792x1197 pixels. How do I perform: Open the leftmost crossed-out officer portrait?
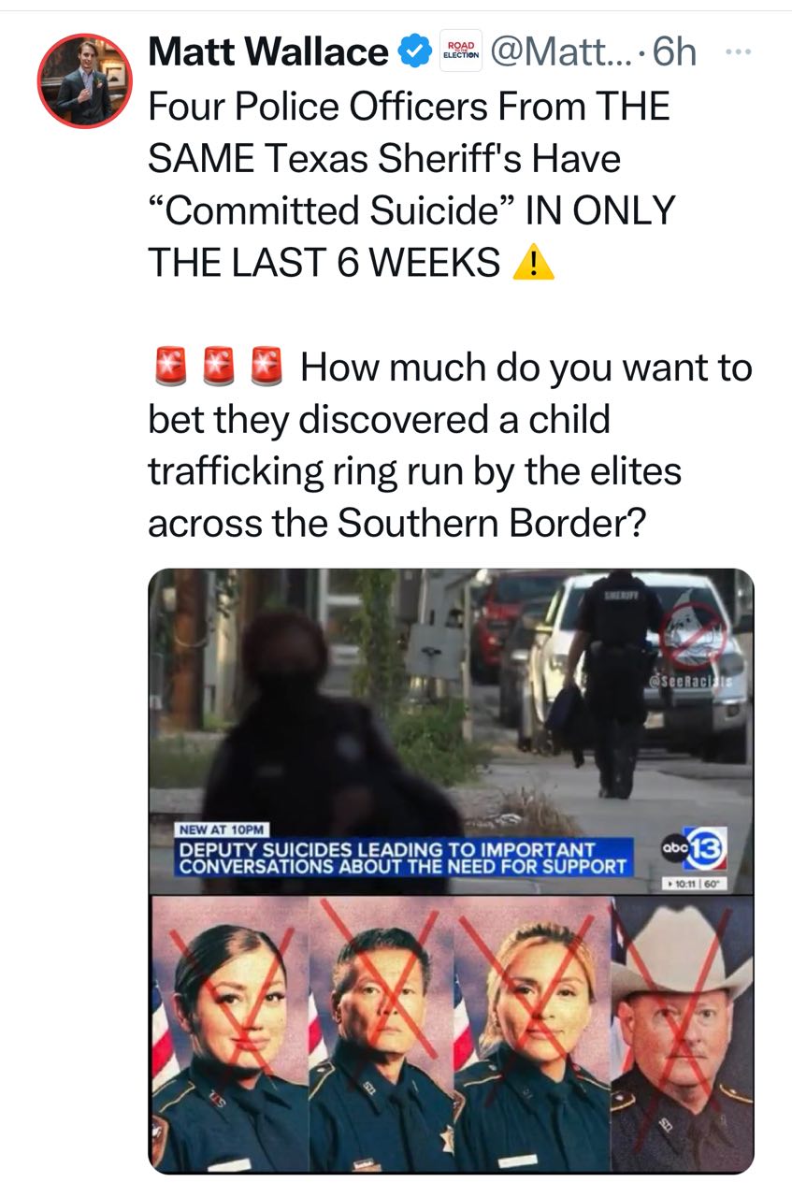point(229,1033)
